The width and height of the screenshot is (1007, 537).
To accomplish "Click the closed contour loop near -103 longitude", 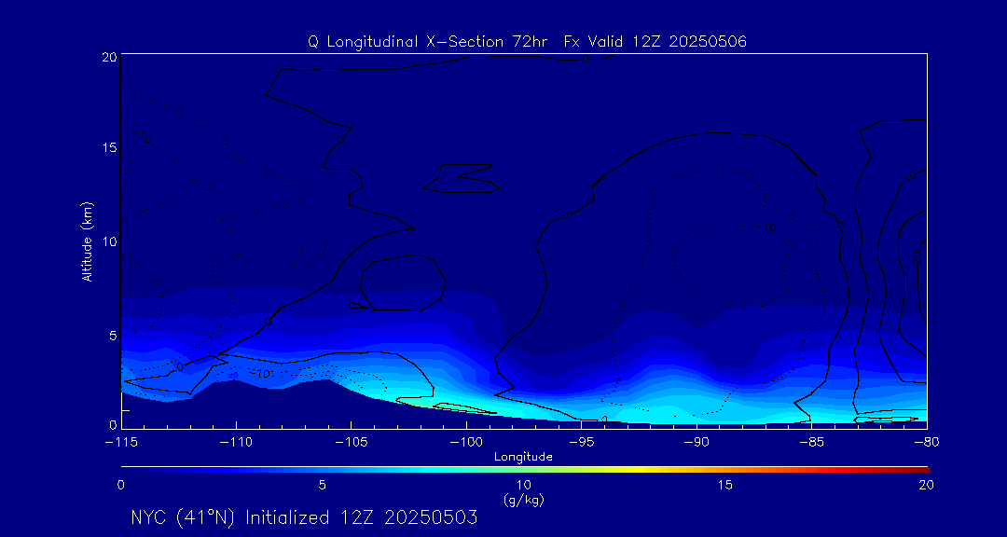I will click(401, 282).
